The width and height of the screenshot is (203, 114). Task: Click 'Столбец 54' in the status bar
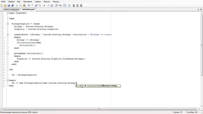pyautogui.click(x=192, y=112)
